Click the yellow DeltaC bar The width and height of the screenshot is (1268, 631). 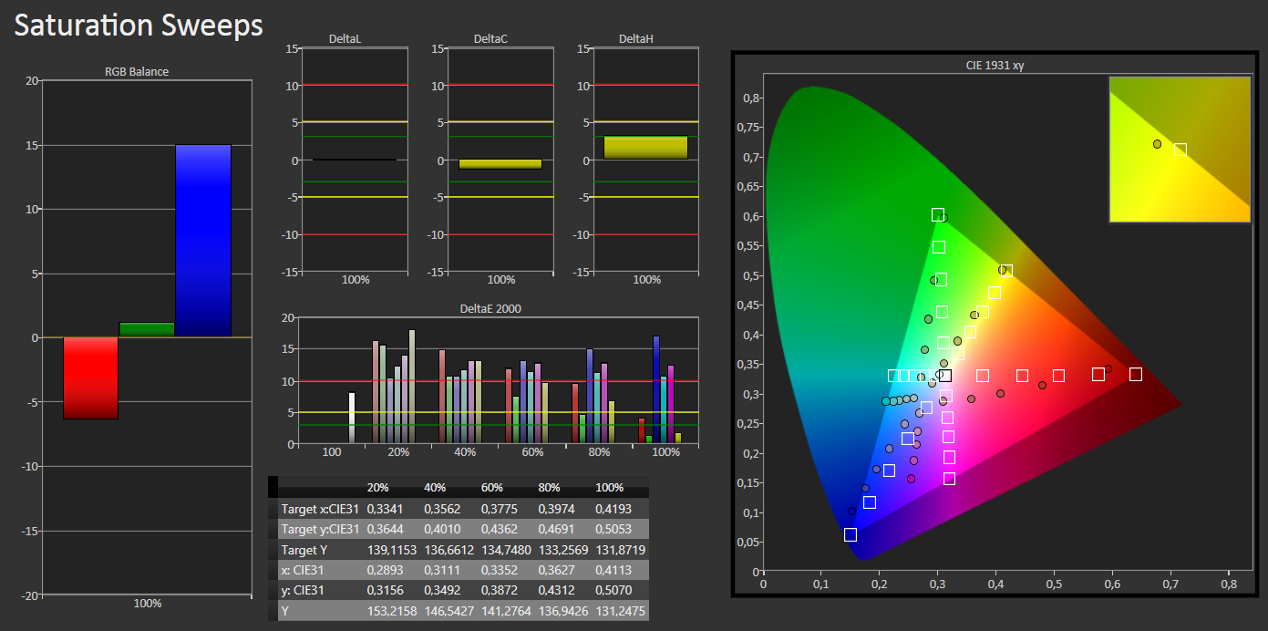tap(500, 164)
